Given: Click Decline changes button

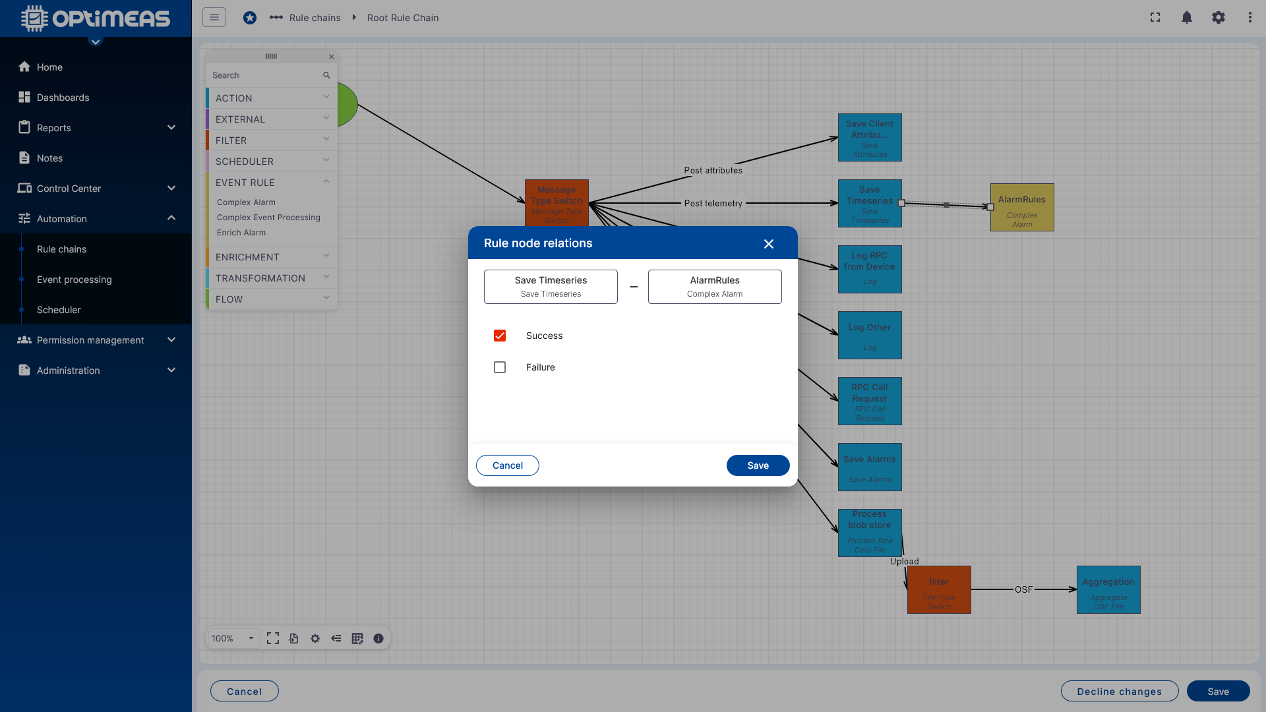Looking at the screenshot, I should [x=1120, y=691].
